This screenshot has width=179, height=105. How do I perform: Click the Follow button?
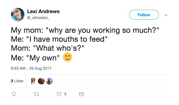(x=144, y=15)
